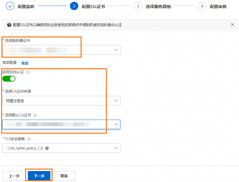Click the 启用双向认证 label text
239x182 pixels.
point(13,72)
